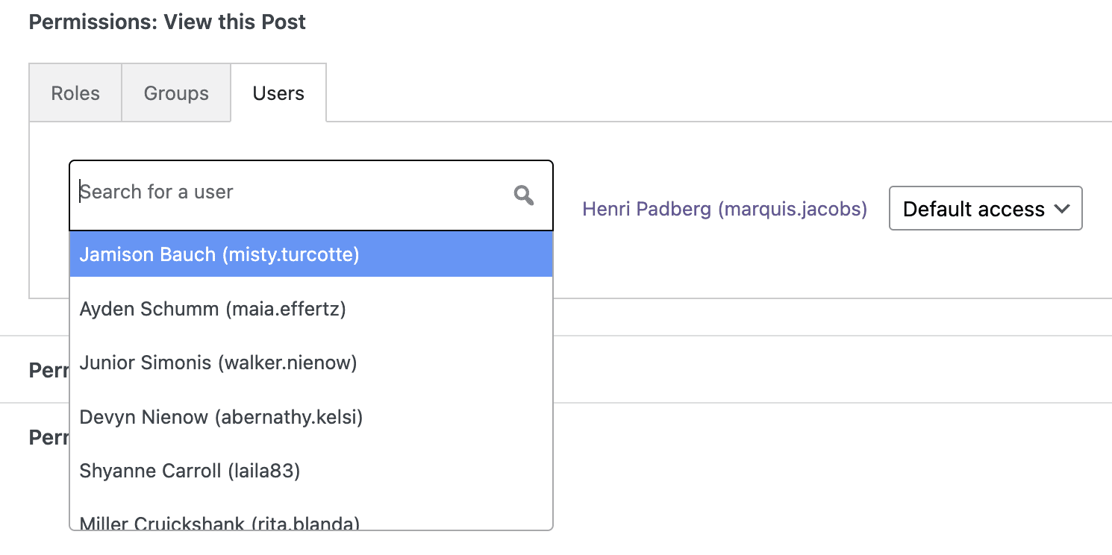Click the highlighted misty.turcotte suggestion row
The image size is (1112, 555).
310,255
